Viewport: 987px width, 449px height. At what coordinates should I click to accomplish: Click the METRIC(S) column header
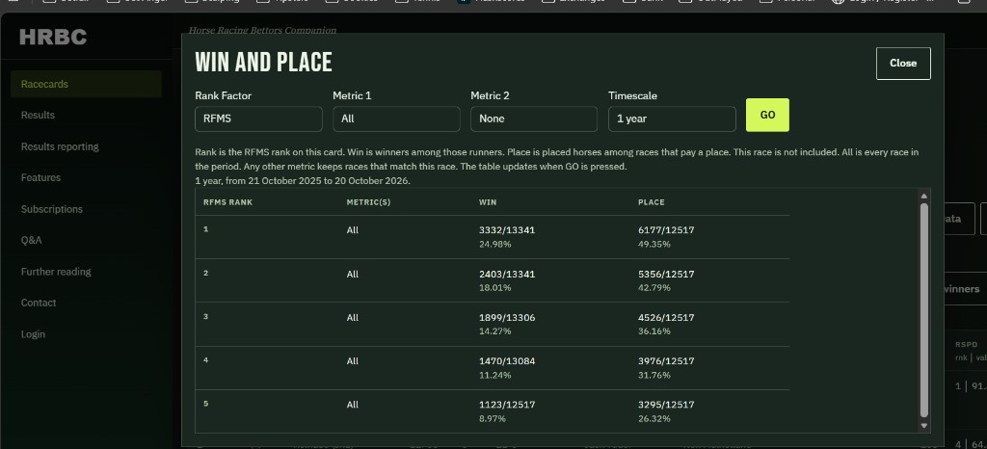click(x=368, y=202)
